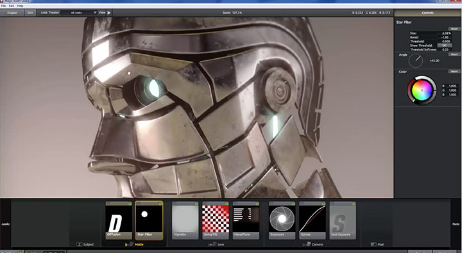The height and width of the screenshot is (253, 462).
Task: Toggle the Exposure card enable indicator
Action: pos(293,204)
